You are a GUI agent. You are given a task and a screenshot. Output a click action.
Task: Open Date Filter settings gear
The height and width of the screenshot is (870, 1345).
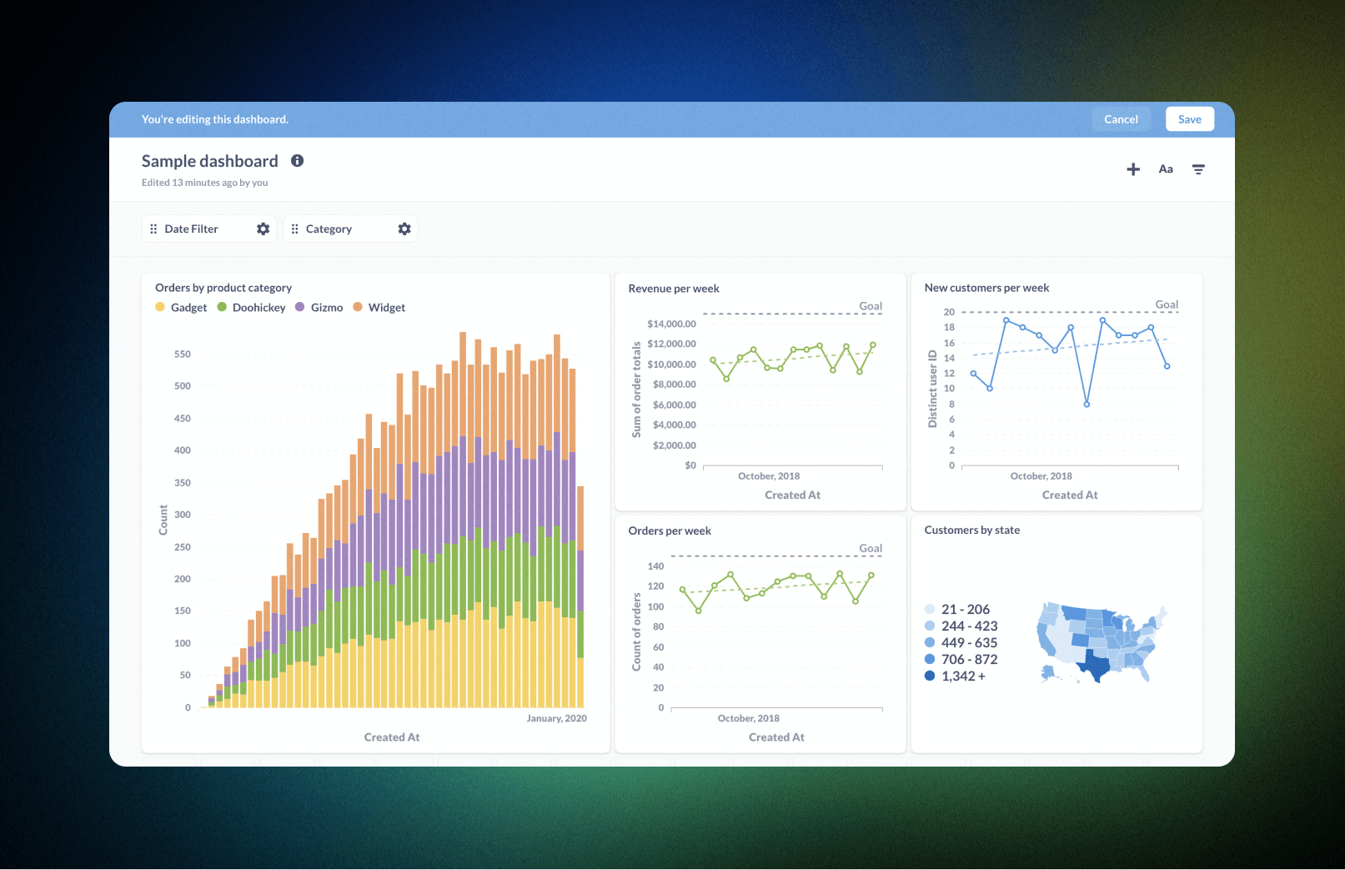[x=263, y=229]
